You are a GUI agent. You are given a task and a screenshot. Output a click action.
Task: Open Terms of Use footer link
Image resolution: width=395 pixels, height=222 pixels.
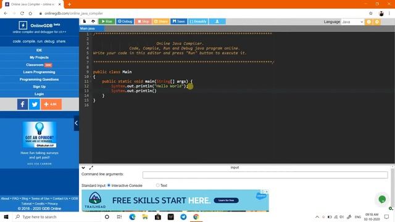40,199
